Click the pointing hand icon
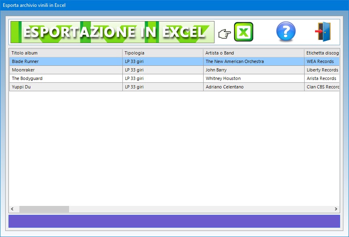349x237 pixels. click(224, 34)
